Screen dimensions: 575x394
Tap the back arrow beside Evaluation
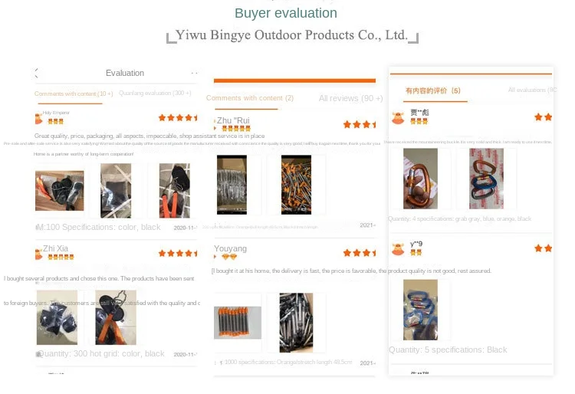[x=36, y=73]
